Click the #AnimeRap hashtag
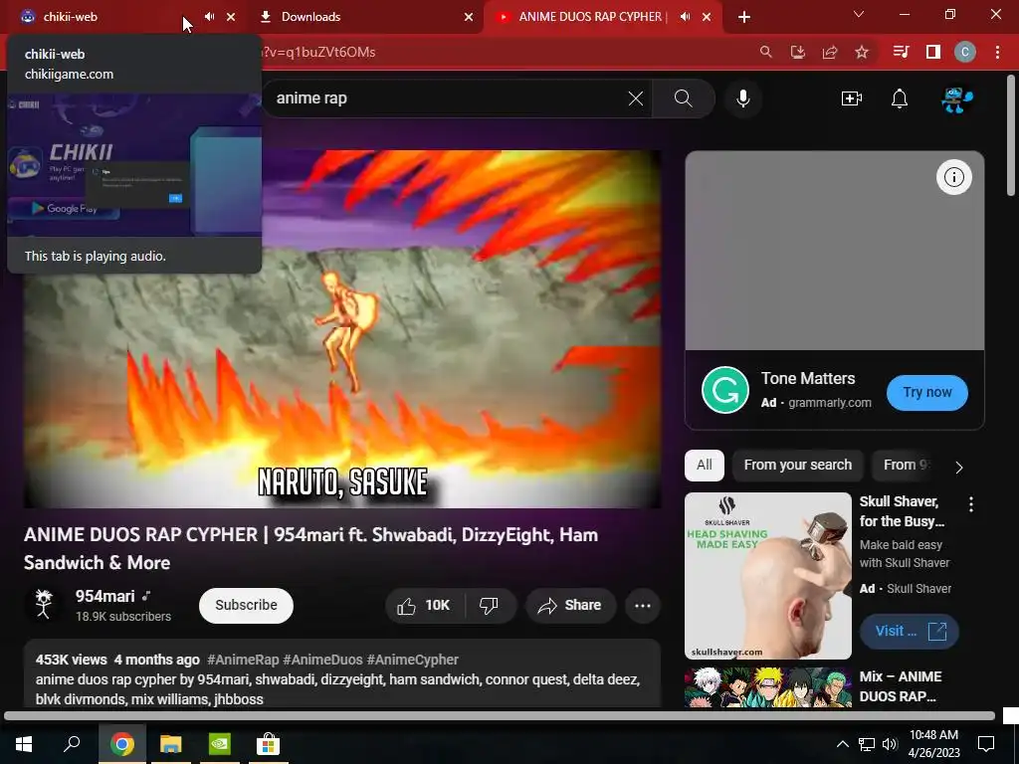The height and width of the screenshot is (764, 1019). click(243, 660)
